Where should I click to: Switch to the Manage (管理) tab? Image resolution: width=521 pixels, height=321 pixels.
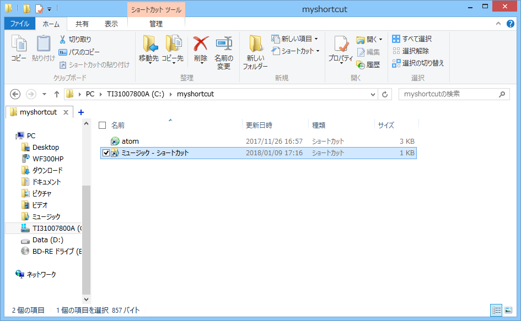click(x=156, y=24)
